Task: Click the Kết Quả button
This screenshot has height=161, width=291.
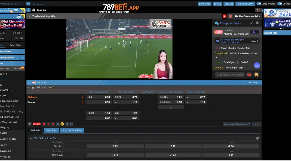Action: 228,4
